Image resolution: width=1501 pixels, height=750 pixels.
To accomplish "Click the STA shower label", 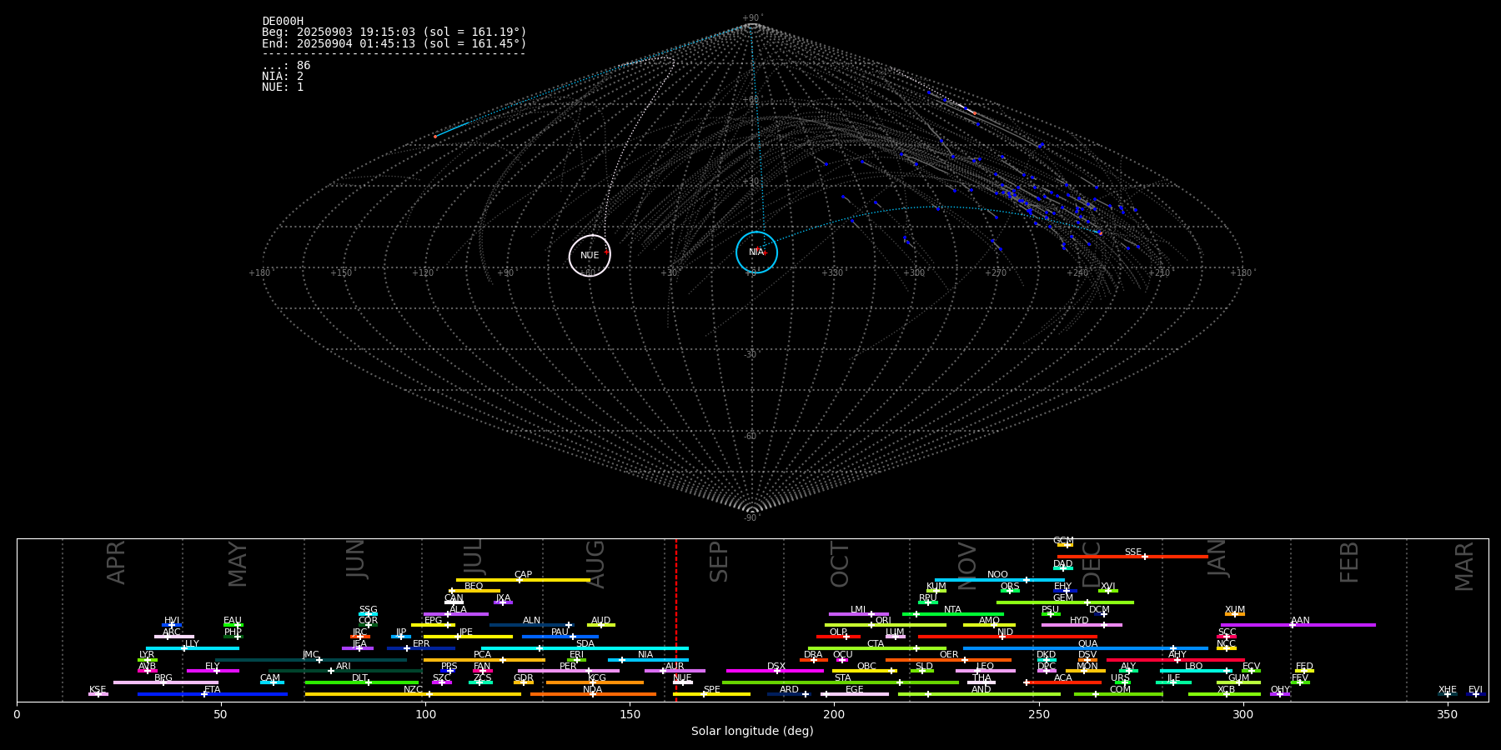I will [x=843, y=678].
